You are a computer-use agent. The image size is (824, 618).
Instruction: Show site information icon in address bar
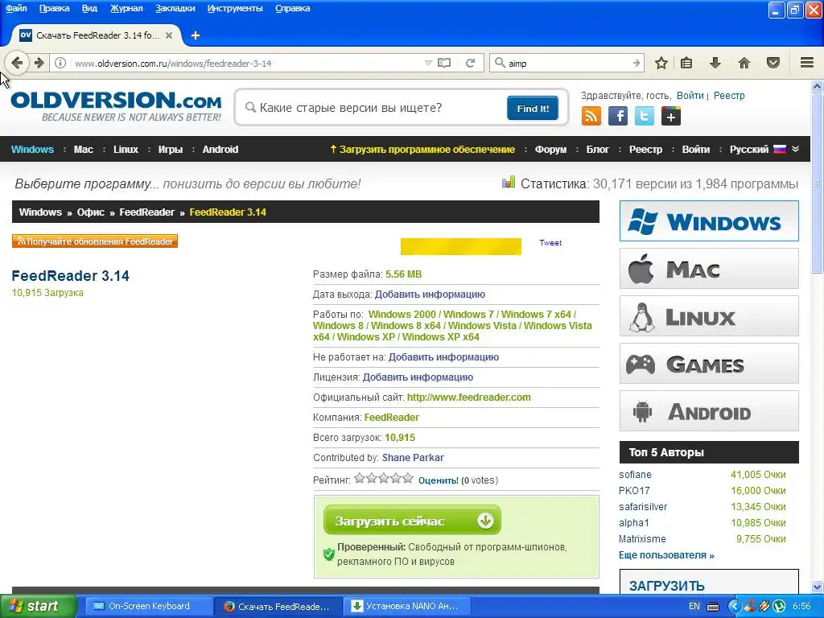coord(60,63)
